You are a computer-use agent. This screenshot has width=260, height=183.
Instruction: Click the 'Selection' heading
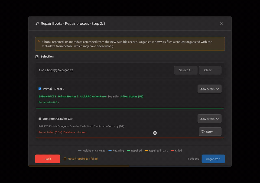(47, 56)
